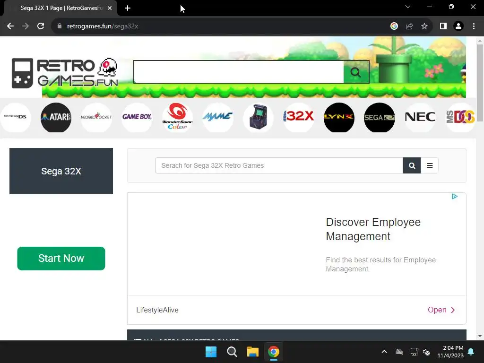Switch to the Sega 32X 1 Page tab
The width and height of the screenshot is (484, 363).
(61, 8)
